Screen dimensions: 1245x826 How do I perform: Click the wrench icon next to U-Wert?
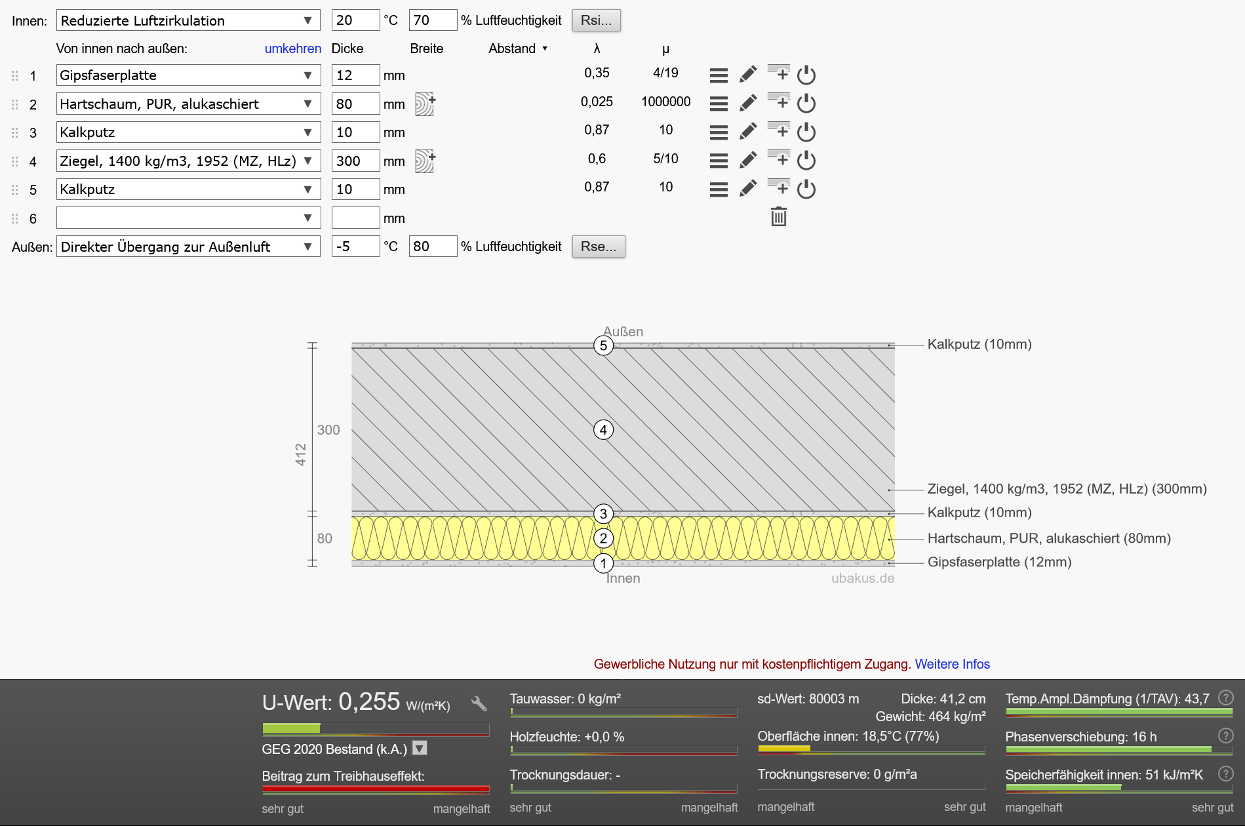[479, 704]
